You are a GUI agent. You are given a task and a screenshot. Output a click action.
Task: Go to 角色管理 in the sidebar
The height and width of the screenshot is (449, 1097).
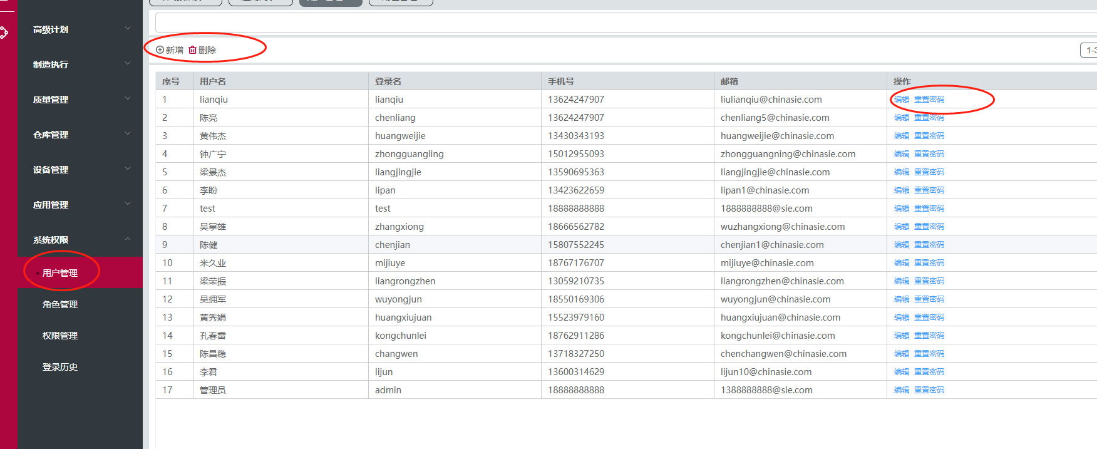(x=60, y=304)
